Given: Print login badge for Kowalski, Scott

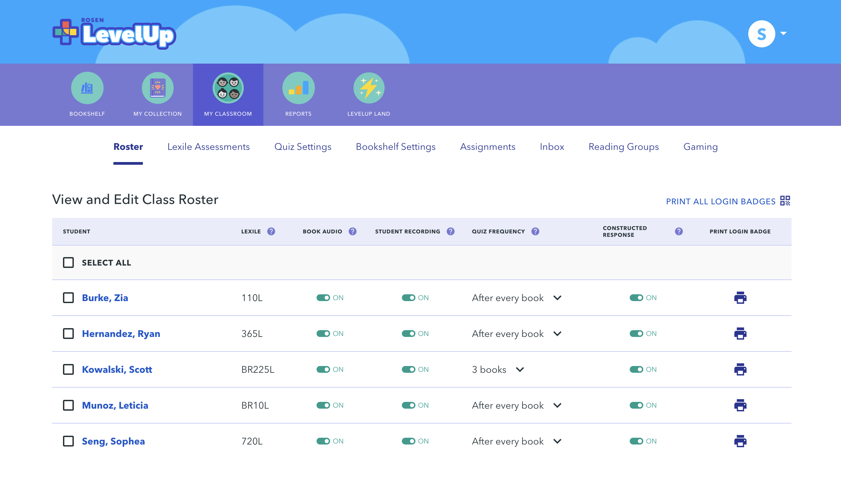Looking at the screenshot, I should [740, 369].
